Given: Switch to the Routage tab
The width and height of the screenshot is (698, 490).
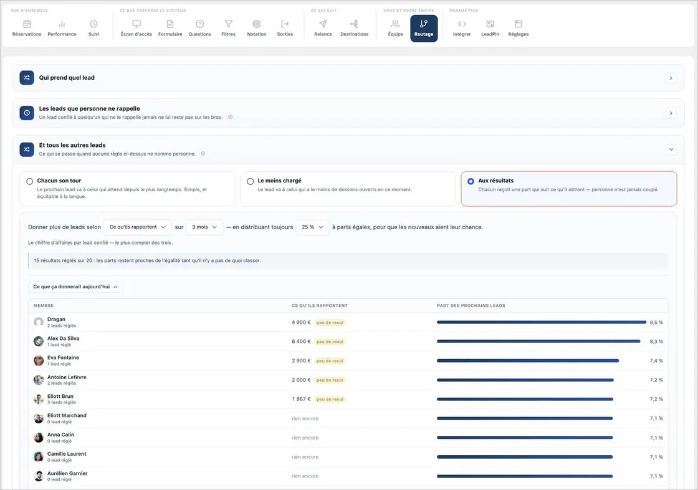Looking at the screenshot, I should pos(424,29).
